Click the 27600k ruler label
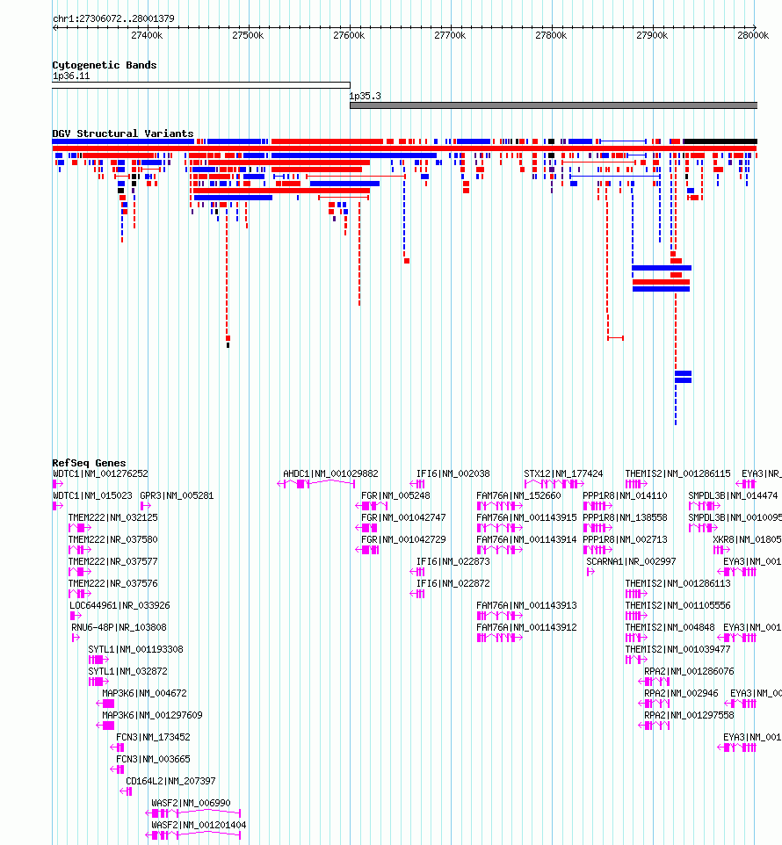 tap(349, 35)
